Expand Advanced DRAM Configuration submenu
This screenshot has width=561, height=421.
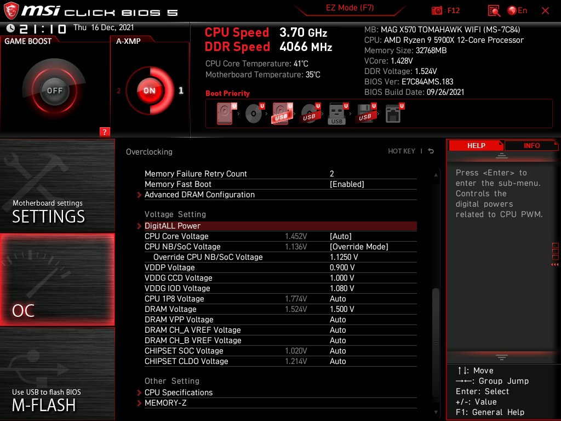tap(199, 195)
